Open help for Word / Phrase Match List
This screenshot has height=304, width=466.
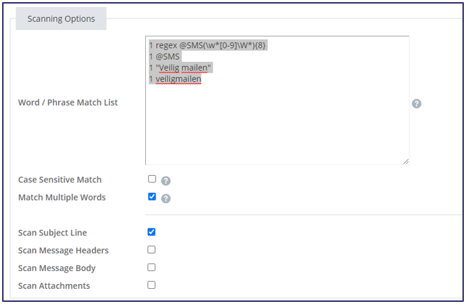click(416, 104)
